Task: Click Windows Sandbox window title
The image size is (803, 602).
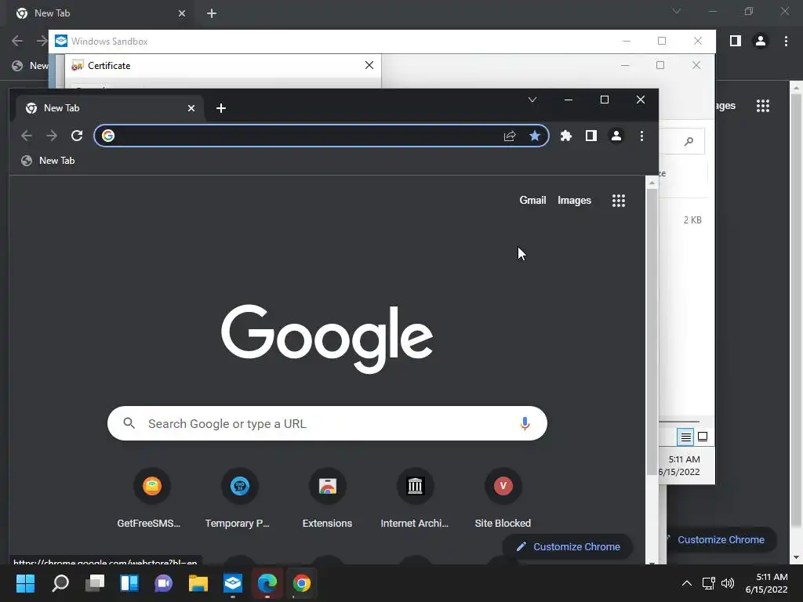Action: pos(109,42)
